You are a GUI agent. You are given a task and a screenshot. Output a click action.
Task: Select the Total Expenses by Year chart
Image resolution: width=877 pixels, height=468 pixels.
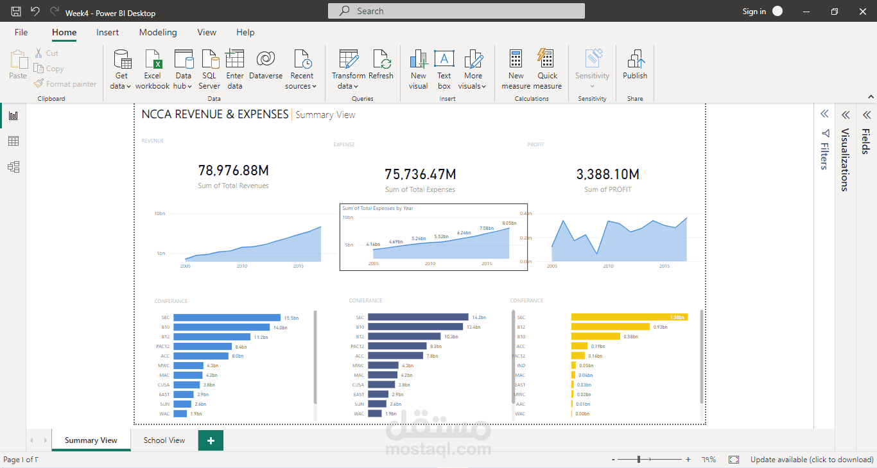coord(433,237)
